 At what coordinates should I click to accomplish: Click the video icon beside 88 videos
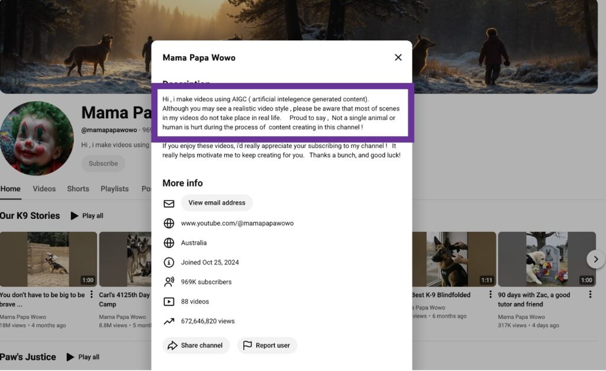[x=169, y=302]
